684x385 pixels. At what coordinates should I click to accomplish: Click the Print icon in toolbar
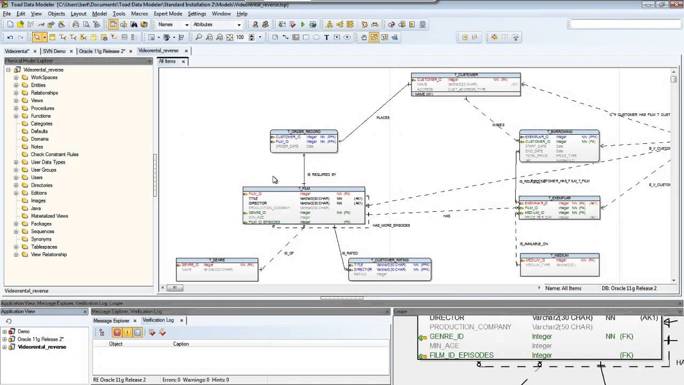point(76,25)
